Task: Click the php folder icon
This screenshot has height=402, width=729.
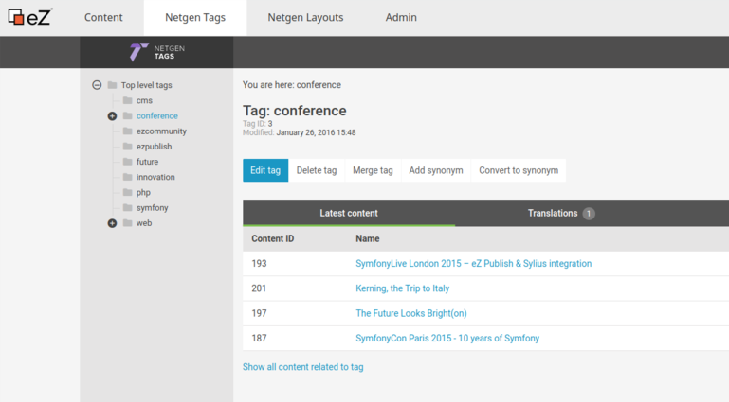Action: click(127, 192)
